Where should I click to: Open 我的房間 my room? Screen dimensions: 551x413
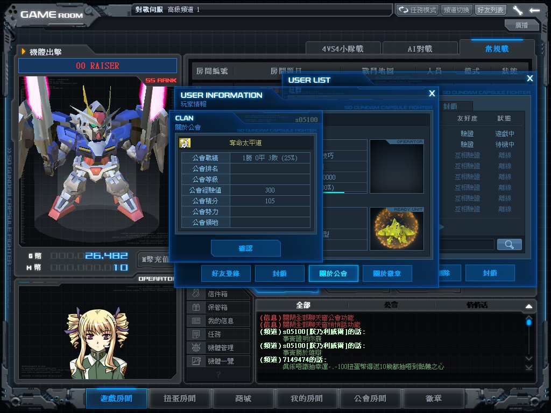(x=307, y=398)
